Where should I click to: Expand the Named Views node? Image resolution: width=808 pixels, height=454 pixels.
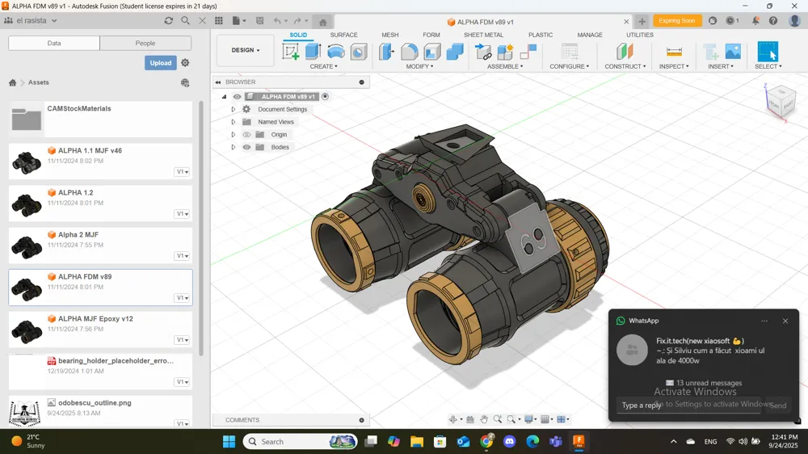233,122
